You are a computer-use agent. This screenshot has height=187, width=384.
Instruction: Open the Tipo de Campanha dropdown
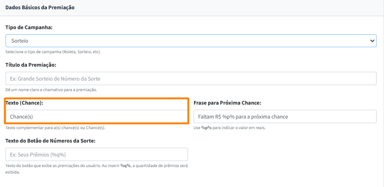pos(190,41)
